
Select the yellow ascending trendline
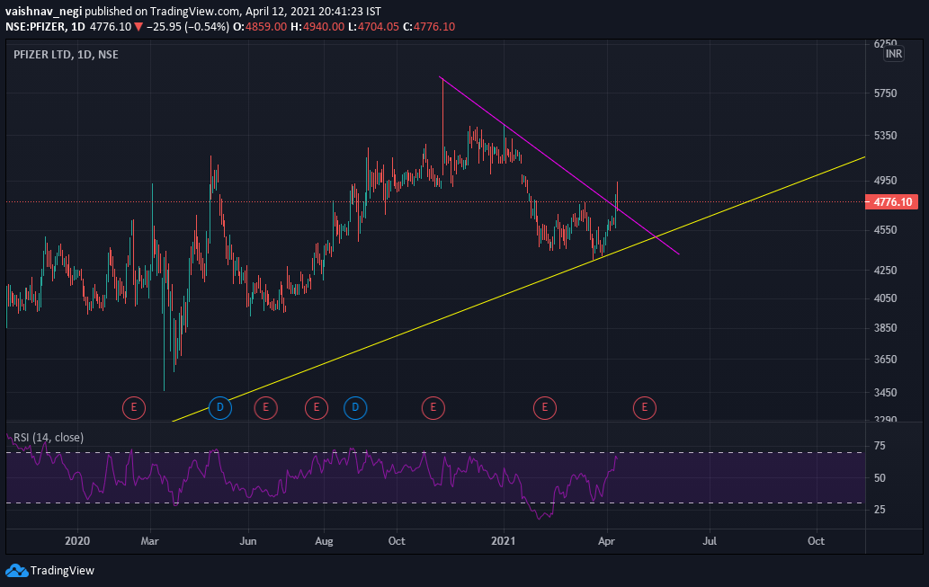(x=518, y=289)
